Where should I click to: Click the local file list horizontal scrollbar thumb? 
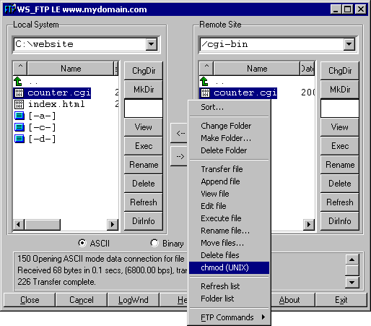43,225
